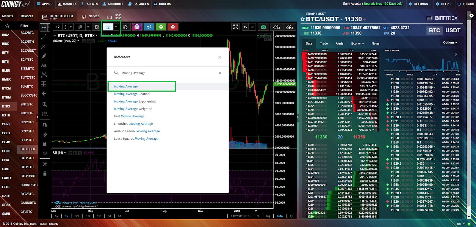Viewport: 476px width, 227px height.
Task: Click the Indicators search input field
Action: [168, 73]
